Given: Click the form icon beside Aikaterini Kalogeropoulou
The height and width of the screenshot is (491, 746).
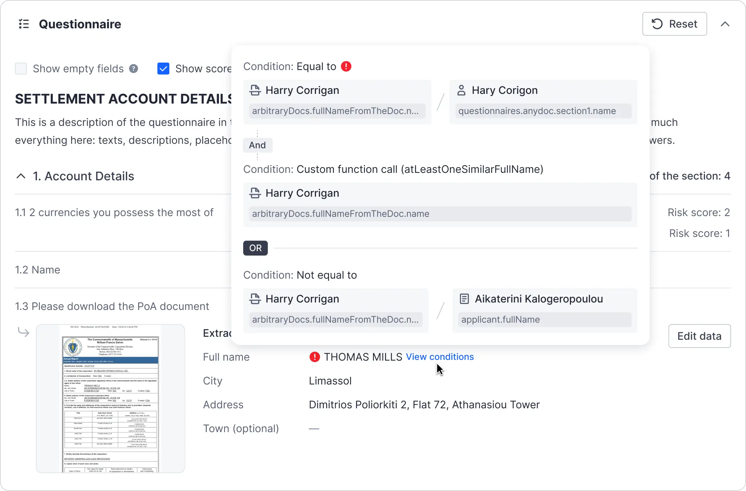Looking at the screenshot, I should tap(464, 299).
